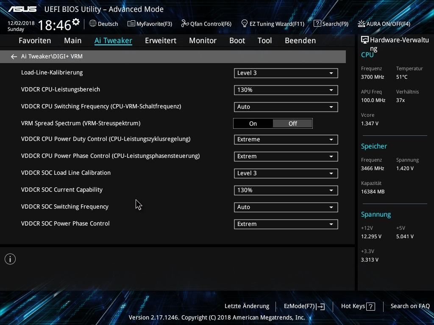
Task: Select the Load-Line-Kalibrierung label
Action: pos(52,72)
